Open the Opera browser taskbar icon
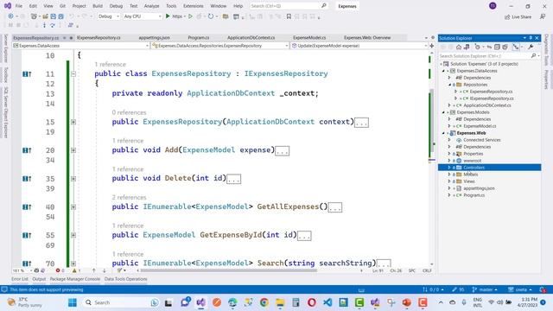553x311 pixels. click(x=311, y=302)
